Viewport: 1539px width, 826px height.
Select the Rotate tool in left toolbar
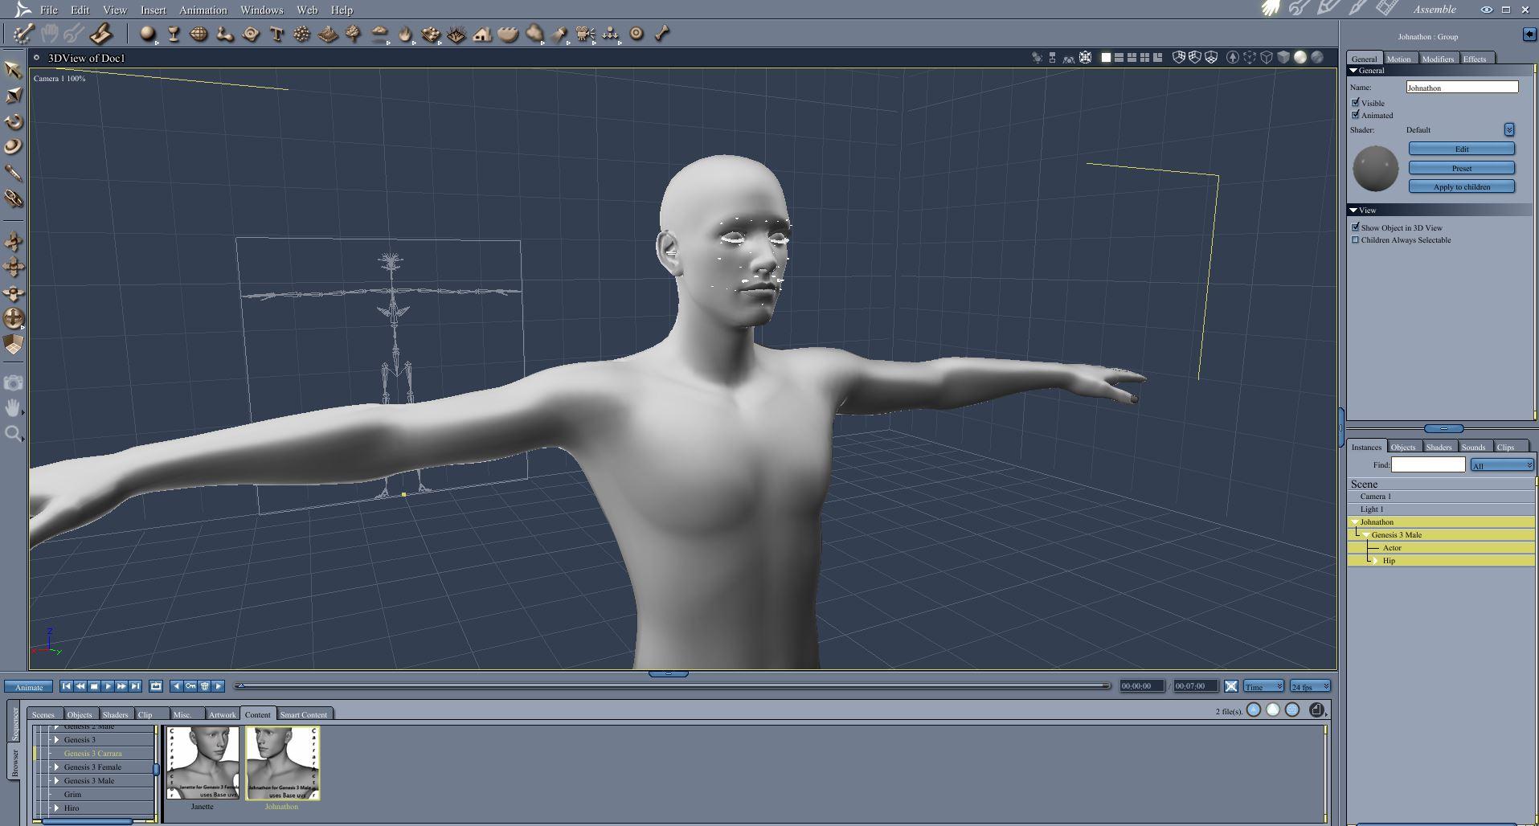(x=14, y=121)
